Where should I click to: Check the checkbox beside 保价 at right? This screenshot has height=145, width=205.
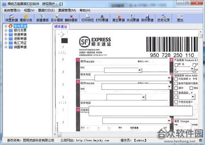click(191, 88)
